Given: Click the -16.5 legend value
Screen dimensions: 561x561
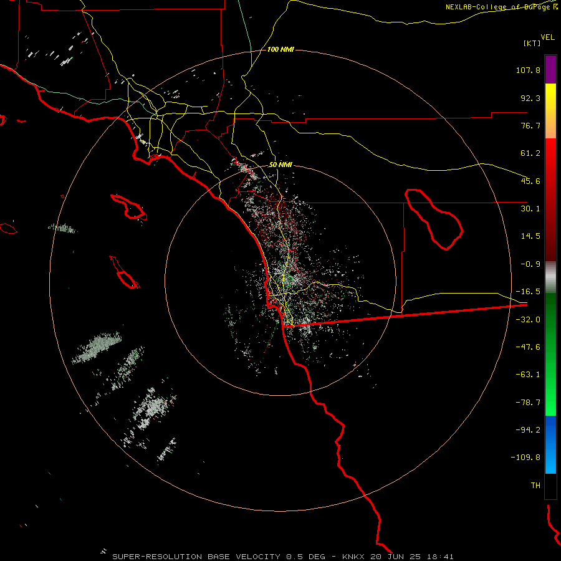Looking at the screenshot, I should 528,292.
